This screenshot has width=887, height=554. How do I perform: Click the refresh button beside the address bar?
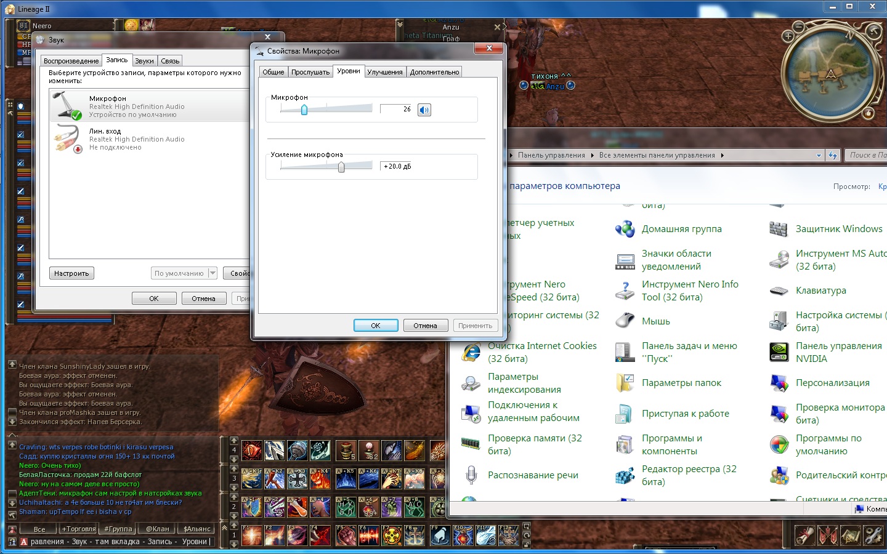point(833,155)
